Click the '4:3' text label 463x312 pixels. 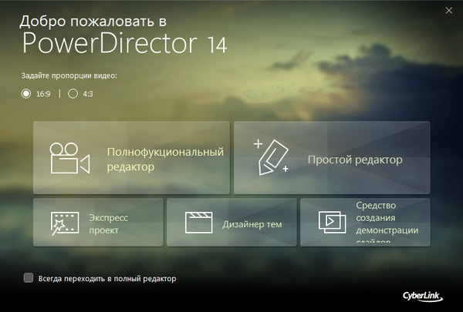tap(88, 94)
